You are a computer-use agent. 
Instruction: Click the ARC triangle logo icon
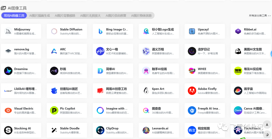click(x=54, y=51)
